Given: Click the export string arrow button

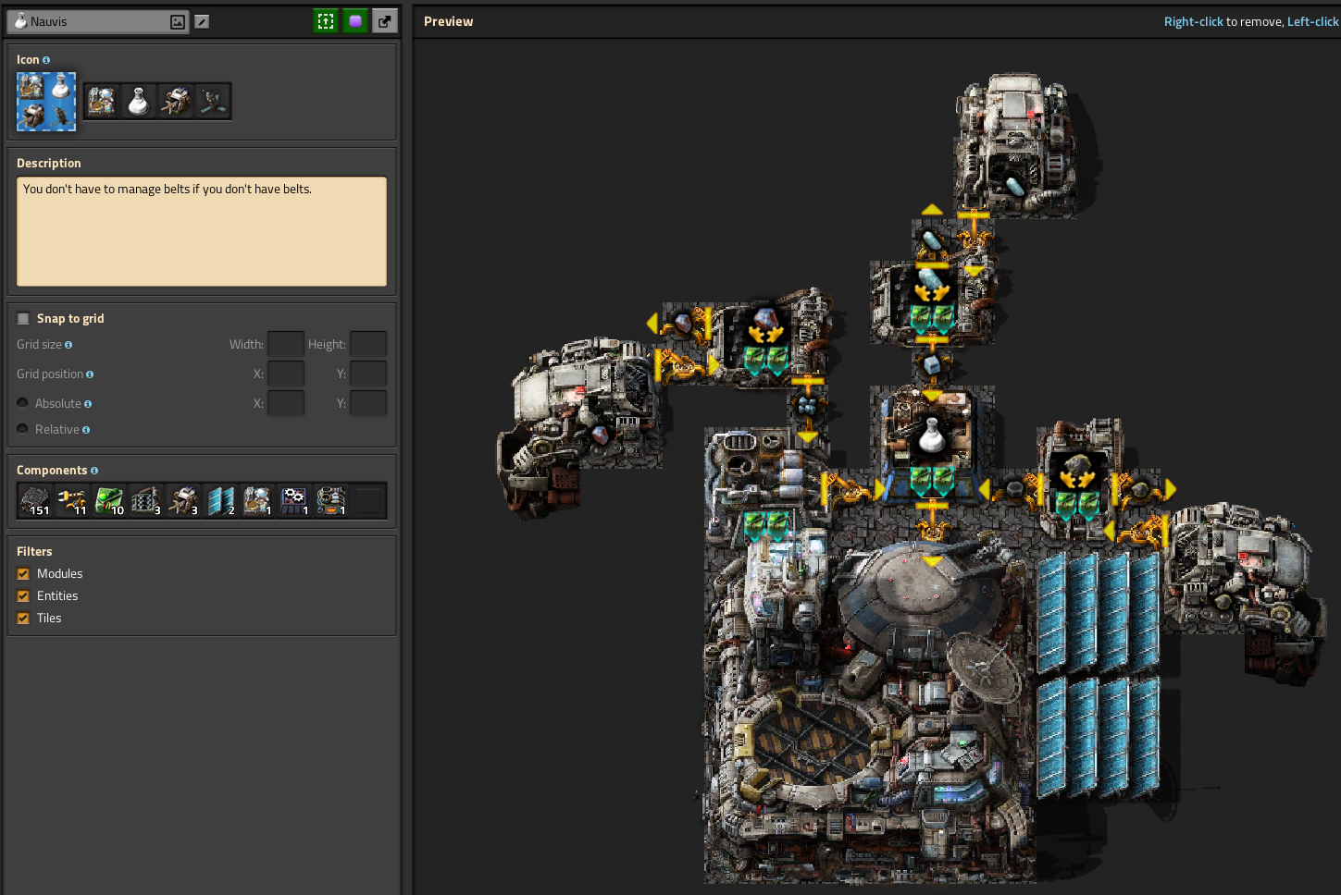Looking at the screenshot, I should pyautogui.click(x=385, y=21).
